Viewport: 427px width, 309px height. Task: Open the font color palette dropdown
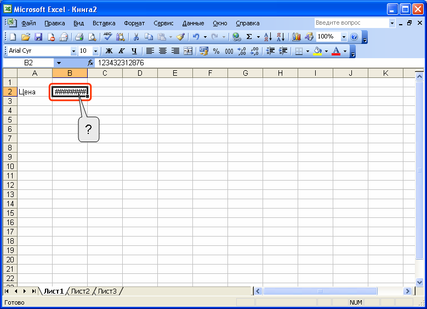tap(345, 51)
